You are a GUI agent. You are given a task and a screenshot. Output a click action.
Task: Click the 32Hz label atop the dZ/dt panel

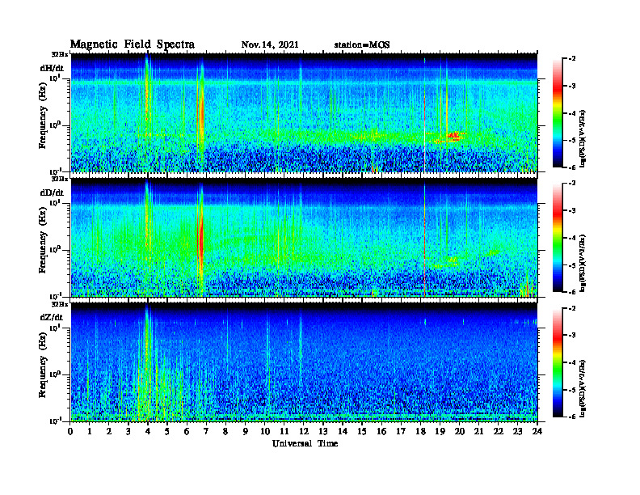click(x=59, y=304)
